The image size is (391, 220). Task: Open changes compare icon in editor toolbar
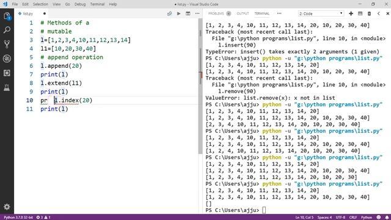(170, 13)
